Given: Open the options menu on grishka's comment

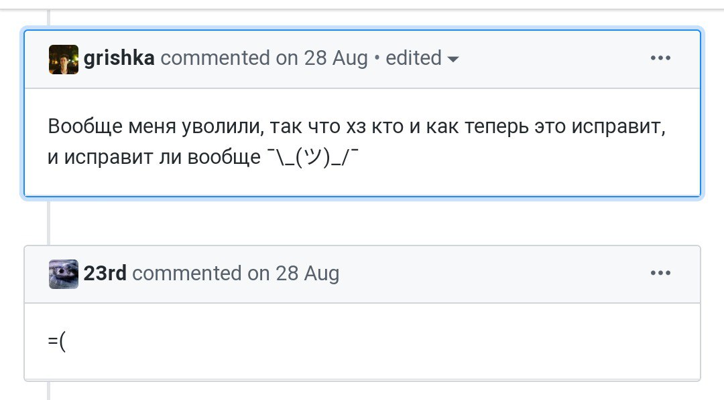Looking at the screenshot, I should (660, 58).
